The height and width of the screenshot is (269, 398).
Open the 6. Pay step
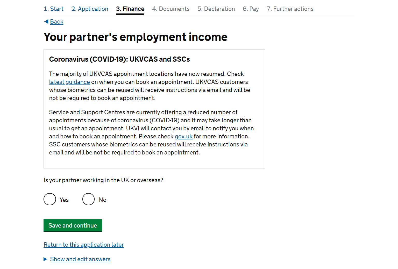click(x=251, y=9)
